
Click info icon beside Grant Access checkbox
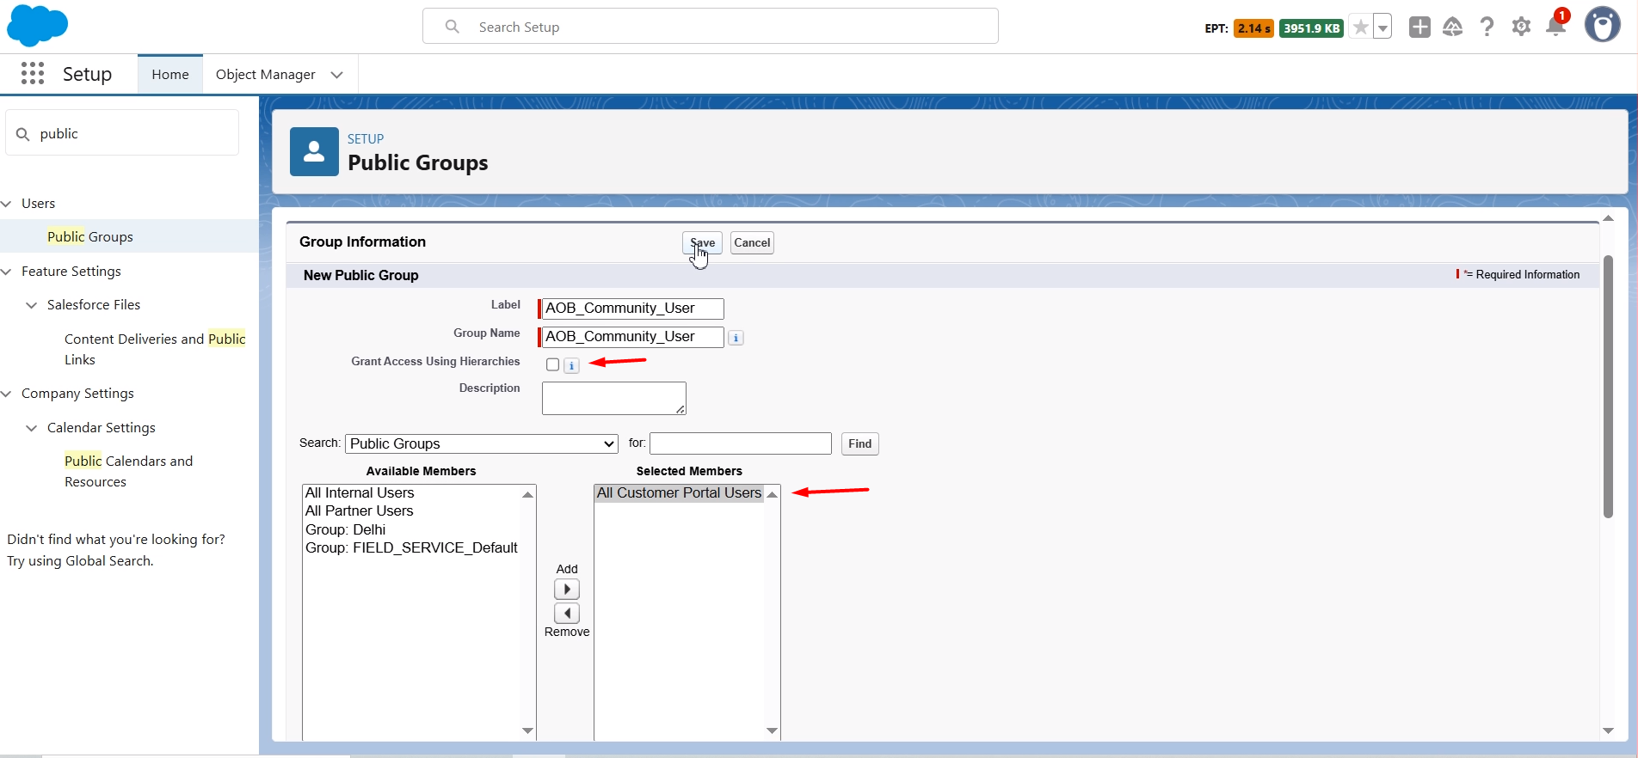pos(571,365)
